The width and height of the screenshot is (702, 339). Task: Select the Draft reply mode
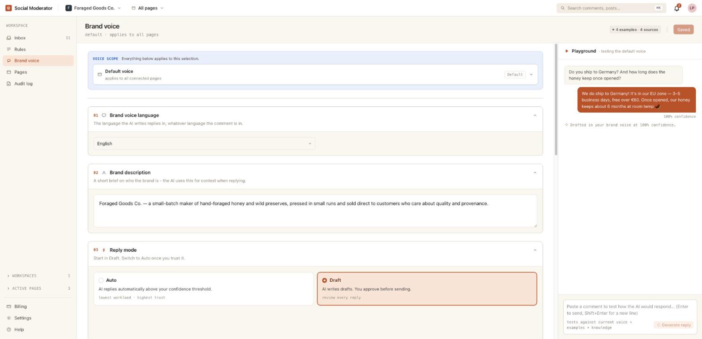pos(427,289)
